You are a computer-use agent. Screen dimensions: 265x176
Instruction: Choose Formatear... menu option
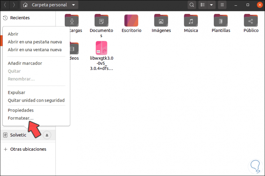tap(21, 118)
